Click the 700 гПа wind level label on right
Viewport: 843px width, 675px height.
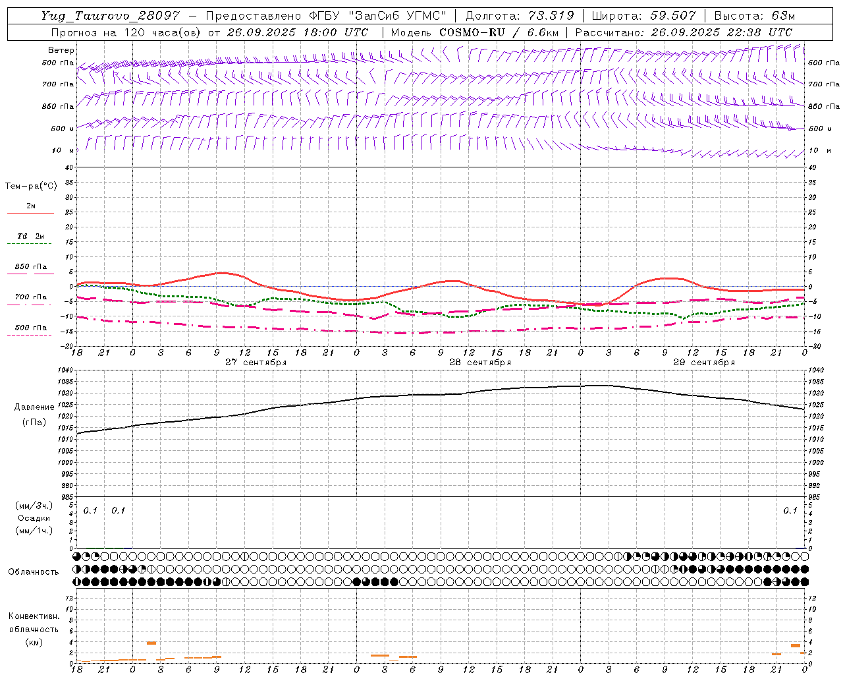[824, 84]
